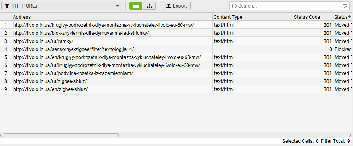Open the HTTP URLs filter dropdown
This screenshot has width=353, height=146.
(x=62, y=6)
